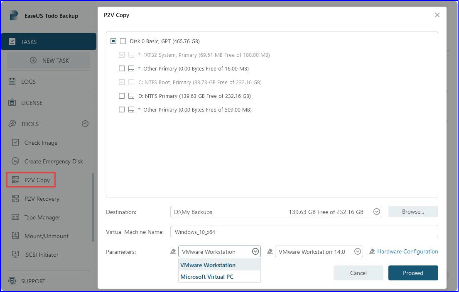Click the Tools wrench icon
Screen dimensions: 459x292
coord(12,124)
